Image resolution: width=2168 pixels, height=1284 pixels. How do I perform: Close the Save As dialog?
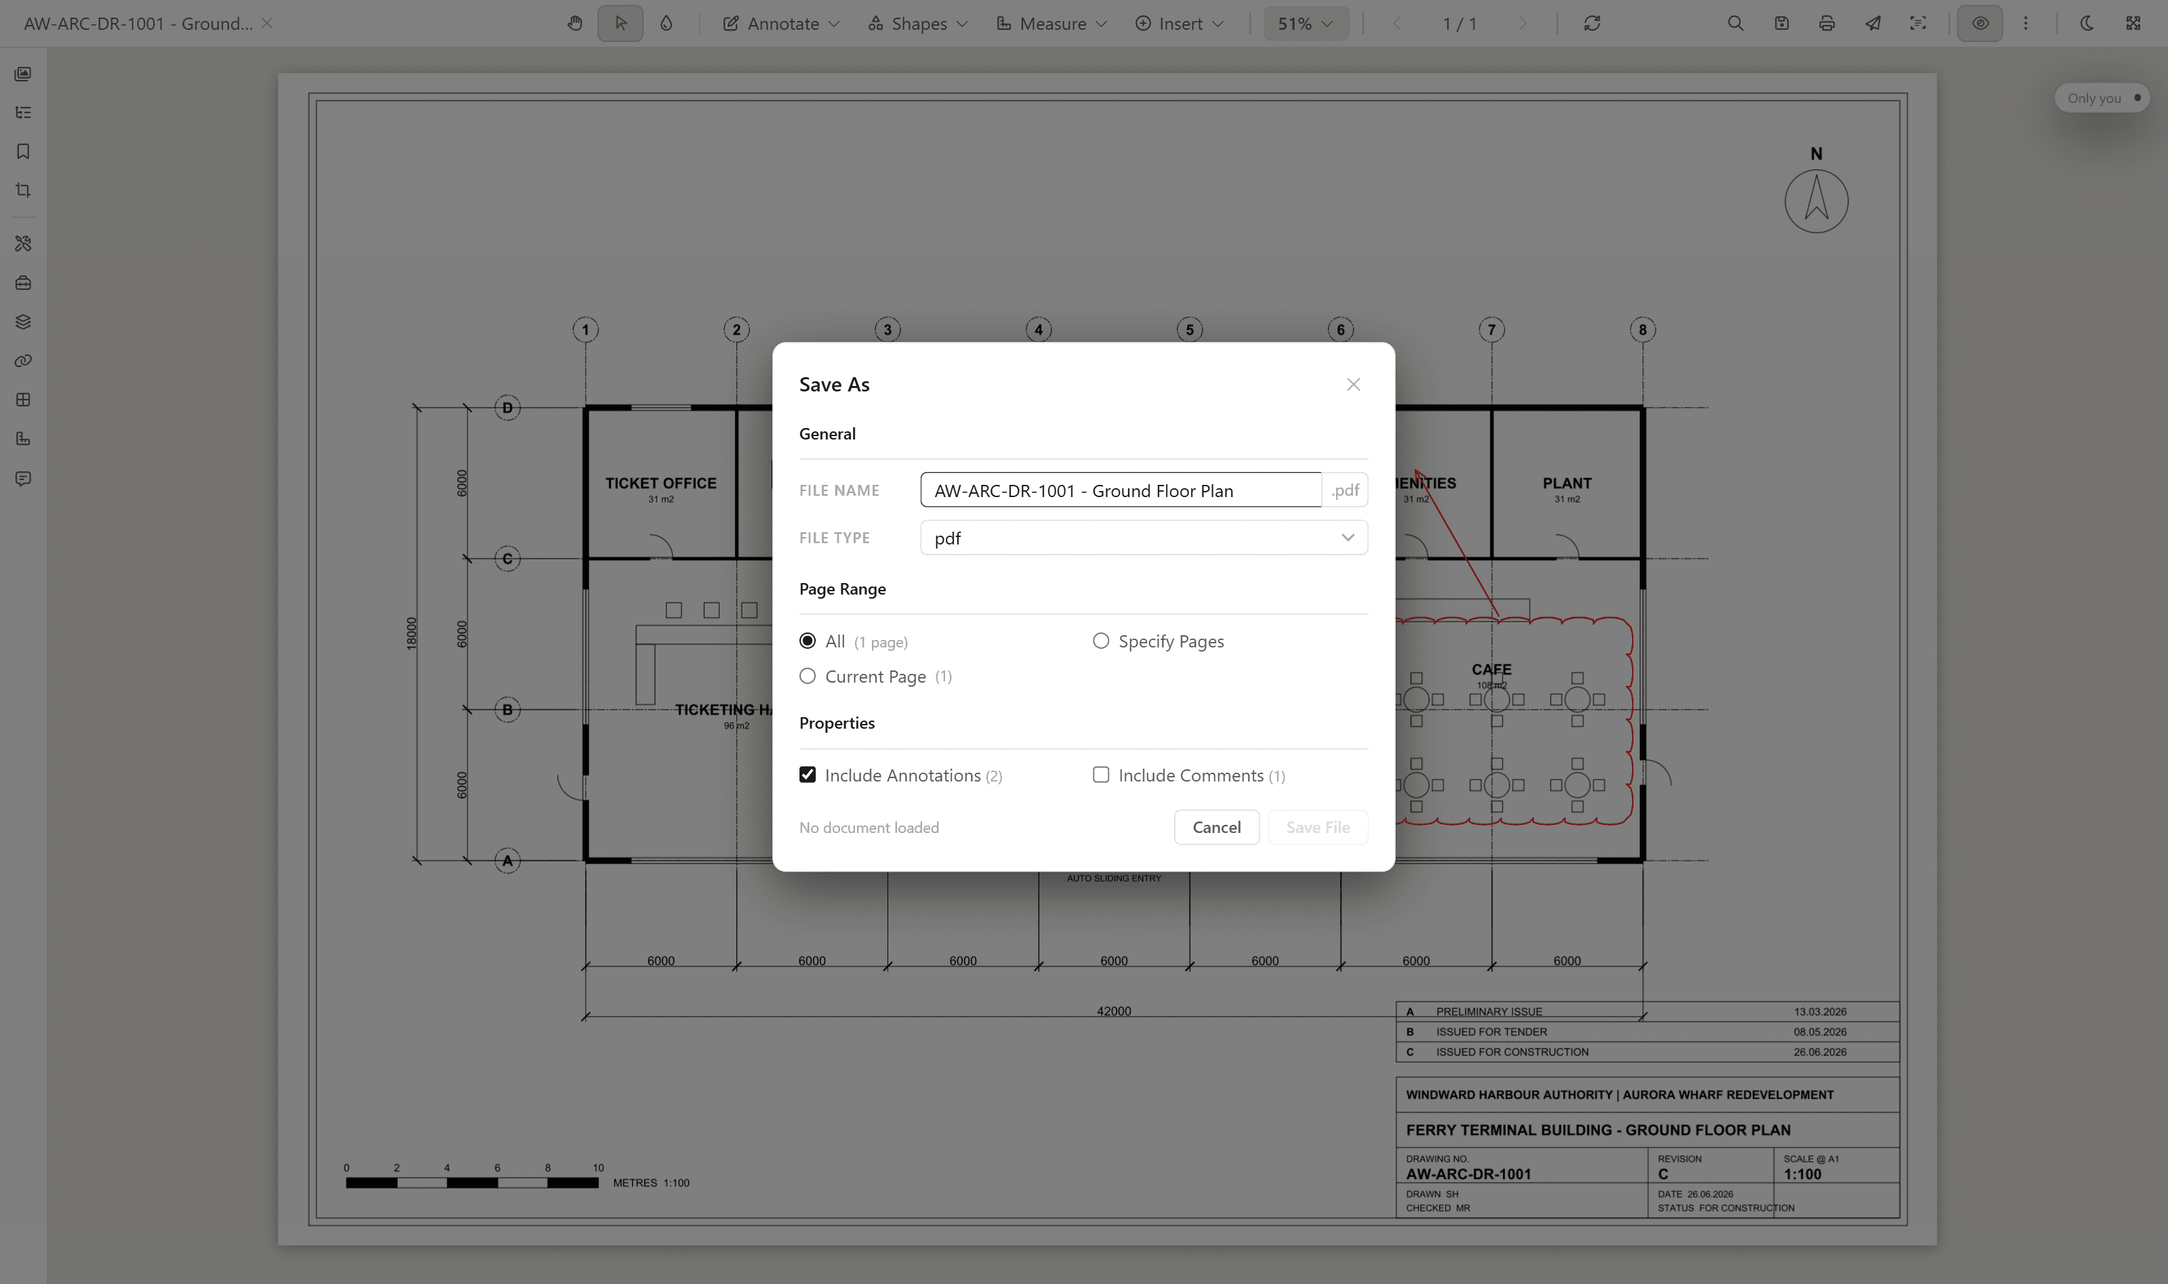(1354, 384)
